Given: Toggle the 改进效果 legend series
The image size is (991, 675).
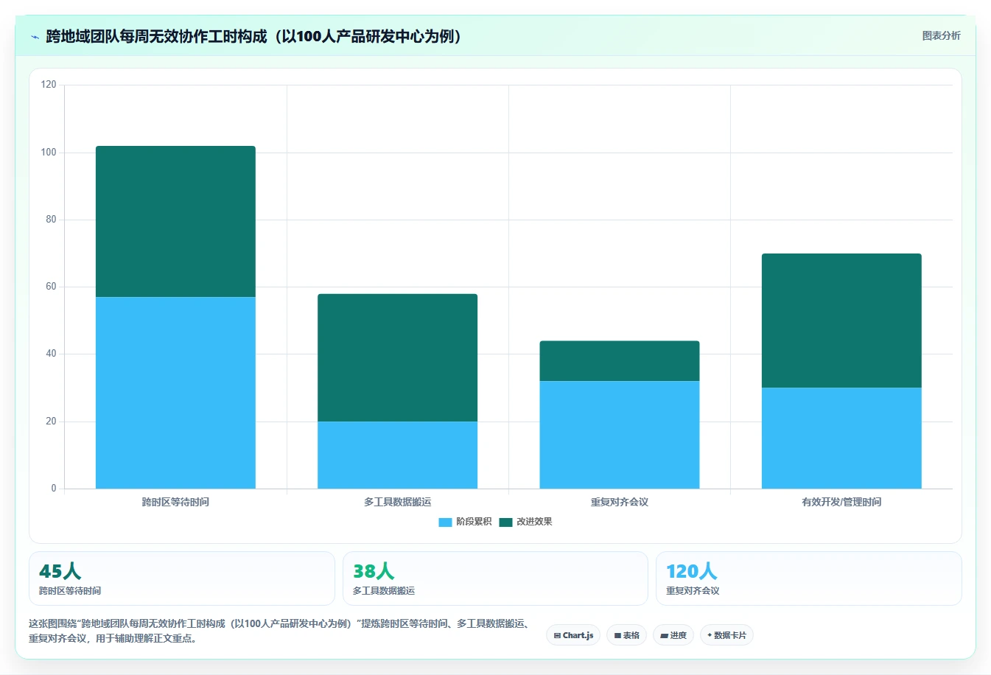Looking at the screenshot, I should (x=525, y=522).
